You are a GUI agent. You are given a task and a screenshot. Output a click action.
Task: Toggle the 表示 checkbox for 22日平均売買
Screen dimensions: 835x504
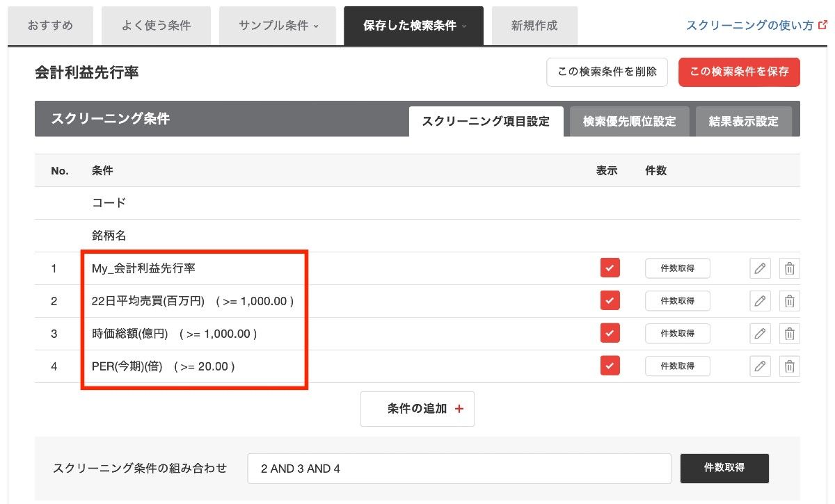tap(610, 300)
